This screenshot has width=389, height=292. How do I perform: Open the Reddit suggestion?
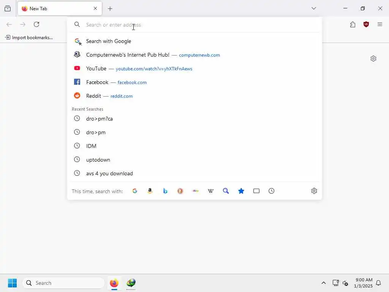click(x=194, y=96)
